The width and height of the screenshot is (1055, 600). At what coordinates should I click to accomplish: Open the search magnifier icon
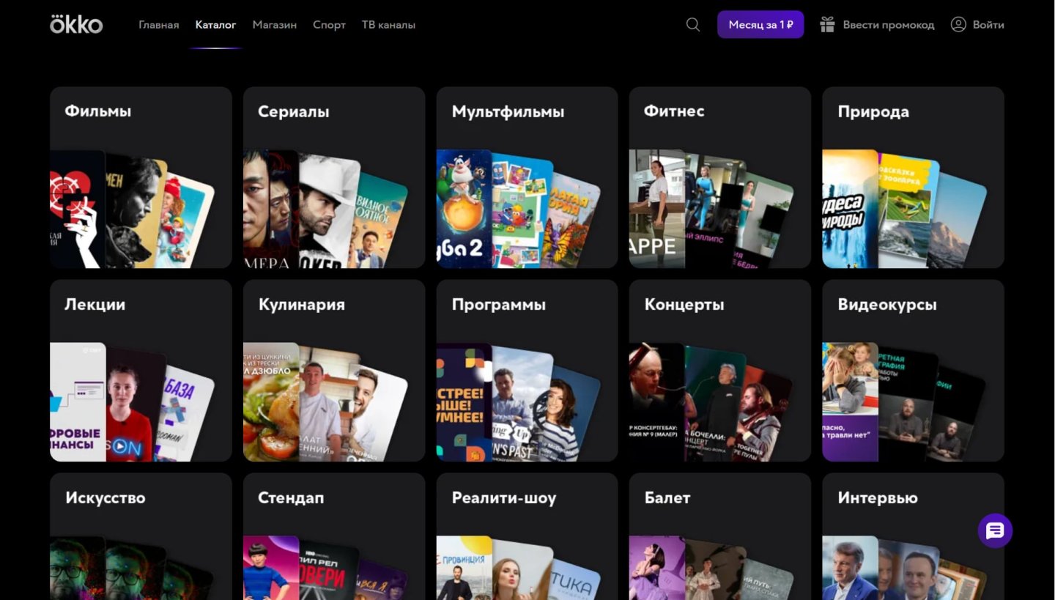693,24
